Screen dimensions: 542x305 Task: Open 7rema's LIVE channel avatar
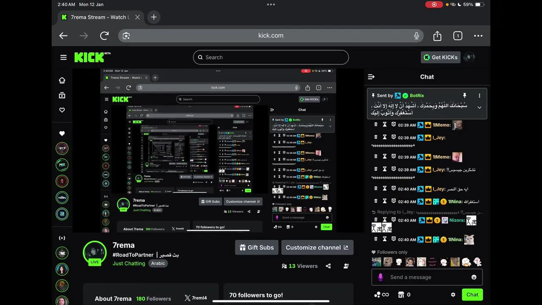(94, 253)
